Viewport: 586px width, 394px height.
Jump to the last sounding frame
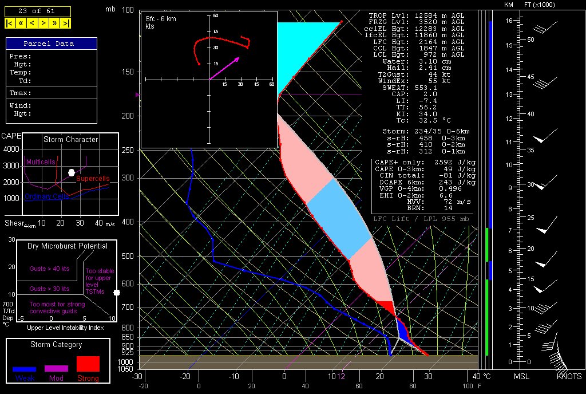coord(66,23)
